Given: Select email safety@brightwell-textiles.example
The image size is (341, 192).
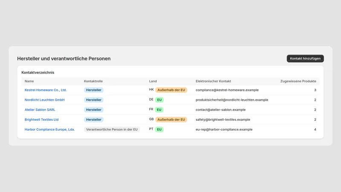Looking at the screenshot, I should 223,119.
